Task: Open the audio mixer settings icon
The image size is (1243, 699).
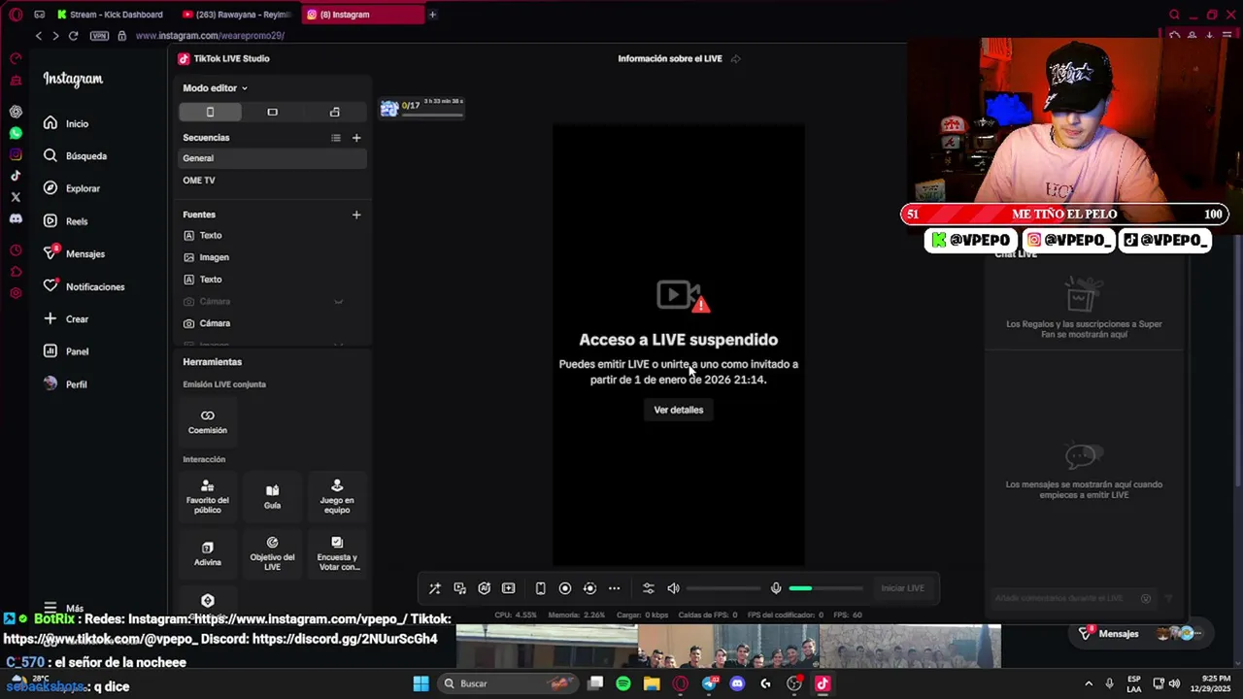Action: click(x=649, y=588)
